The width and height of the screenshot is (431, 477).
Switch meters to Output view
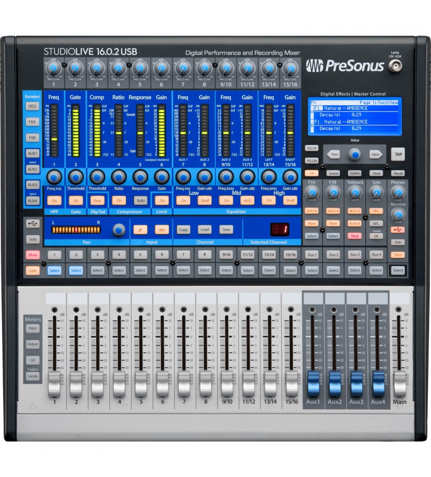coord(33,344)
